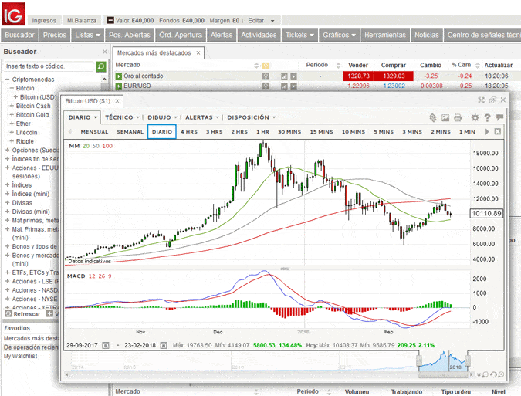Screen dimensions: 521x396
Task: Select MENSUAL timeframe
Action: (94, 132)
